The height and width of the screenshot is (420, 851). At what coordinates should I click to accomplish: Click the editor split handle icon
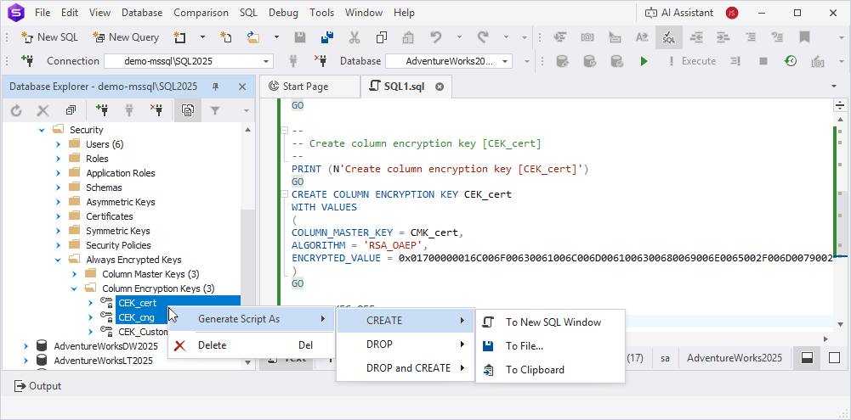[840, 105]
